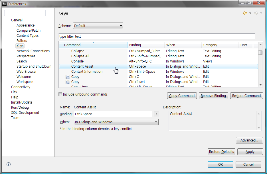Viewport: 267px width, 174px height.
Task: Select Help category in tree
Action: click(x=15, y=97)
